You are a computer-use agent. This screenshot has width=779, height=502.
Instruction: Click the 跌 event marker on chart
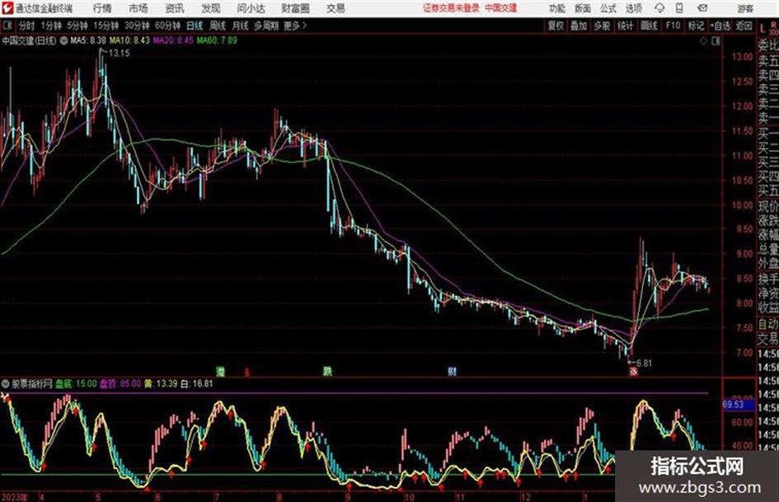327,371
